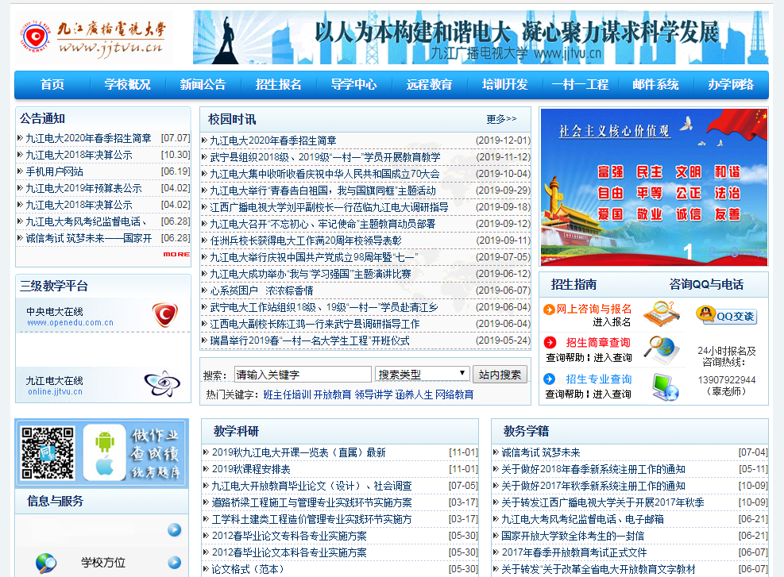Click the globe-magnifier icon beside 学校方位

point(47,562)
